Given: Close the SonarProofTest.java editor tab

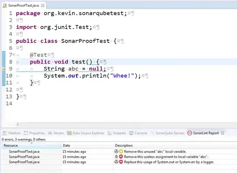Looking at the screenshot, I should tap(43, 6).
